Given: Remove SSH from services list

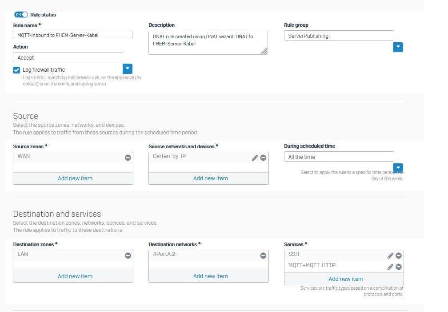Looking at the screenshot, I should coord(399,255).
